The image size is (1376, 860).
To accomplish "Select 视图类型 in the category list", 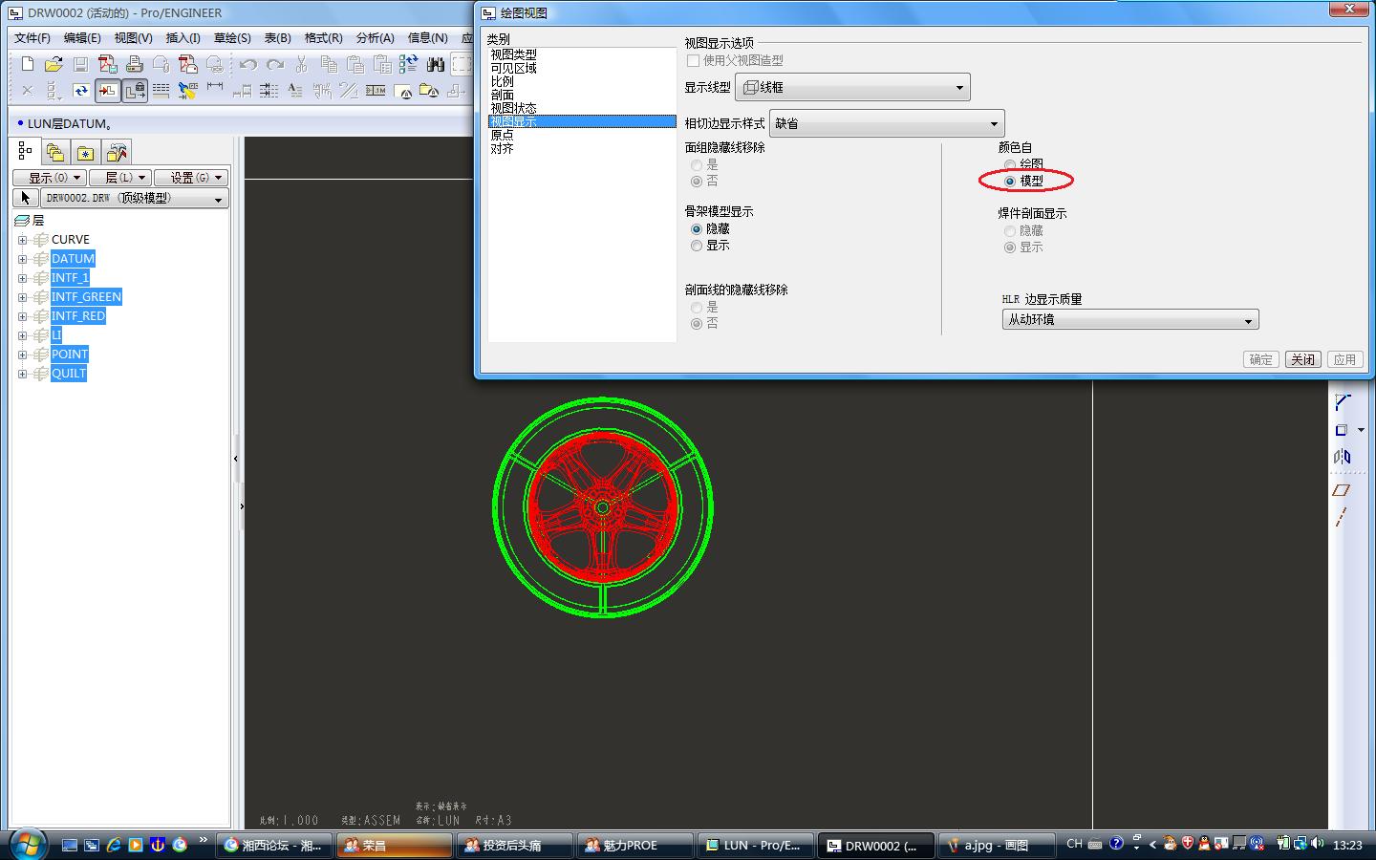I will 513,54.
